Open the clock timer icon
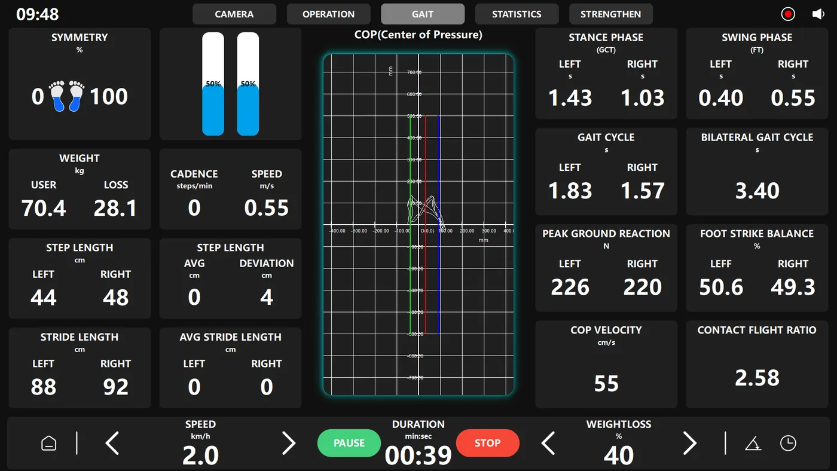The width and height of the screenshot is (837, 471). coord(788,443)
